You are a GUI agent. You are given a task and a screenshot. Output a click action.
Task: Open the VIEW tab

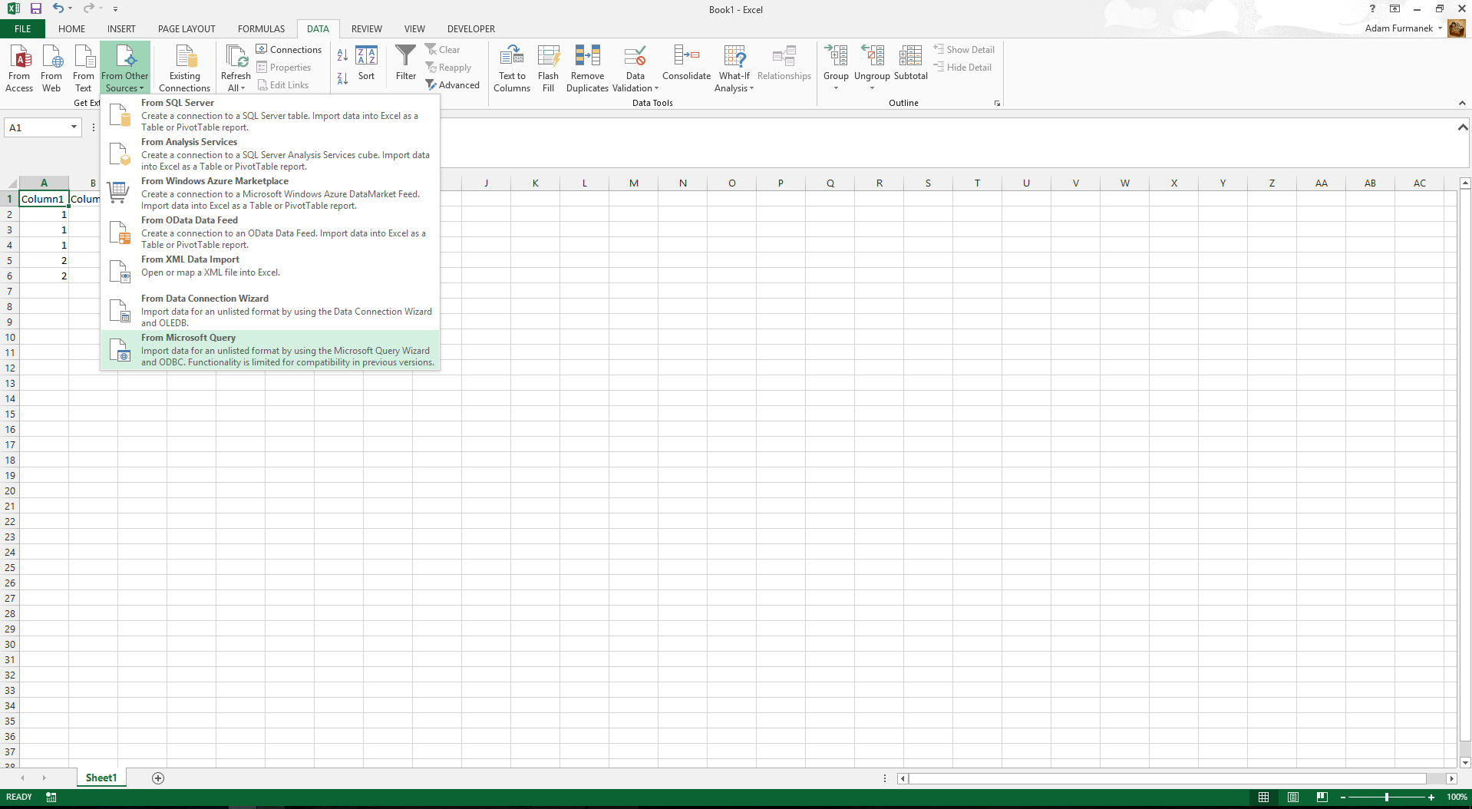[x=414, y=29]
